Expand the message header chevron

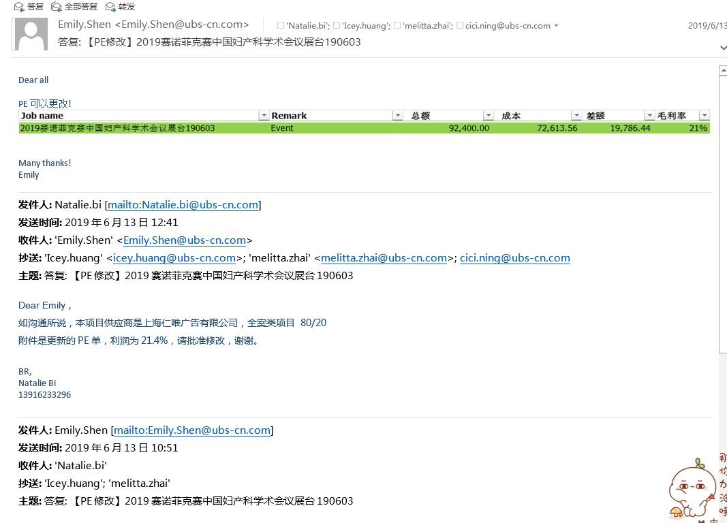coord(723,48)
